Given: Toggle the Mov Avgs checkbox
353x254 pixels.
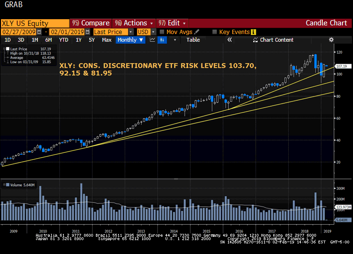Looking at the screenshot, I should pyautogui.click(x=162, y=32).
